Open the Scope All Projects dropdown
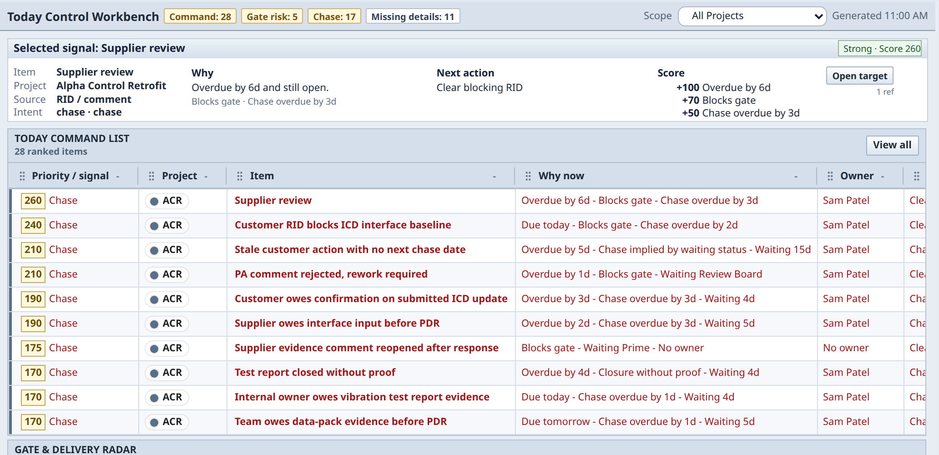The image size is (939, 455). tap(752, 16)
